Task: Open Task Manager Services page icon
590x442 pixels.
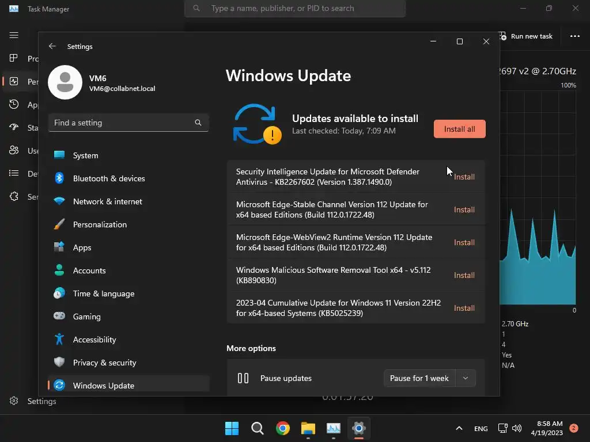Action: (14, 196)
